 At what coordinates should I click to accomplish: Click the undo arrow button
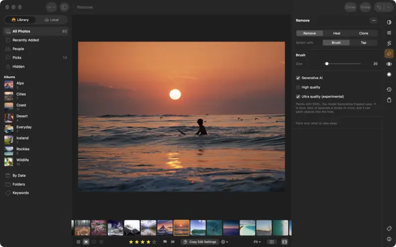(x=379, y=7)
